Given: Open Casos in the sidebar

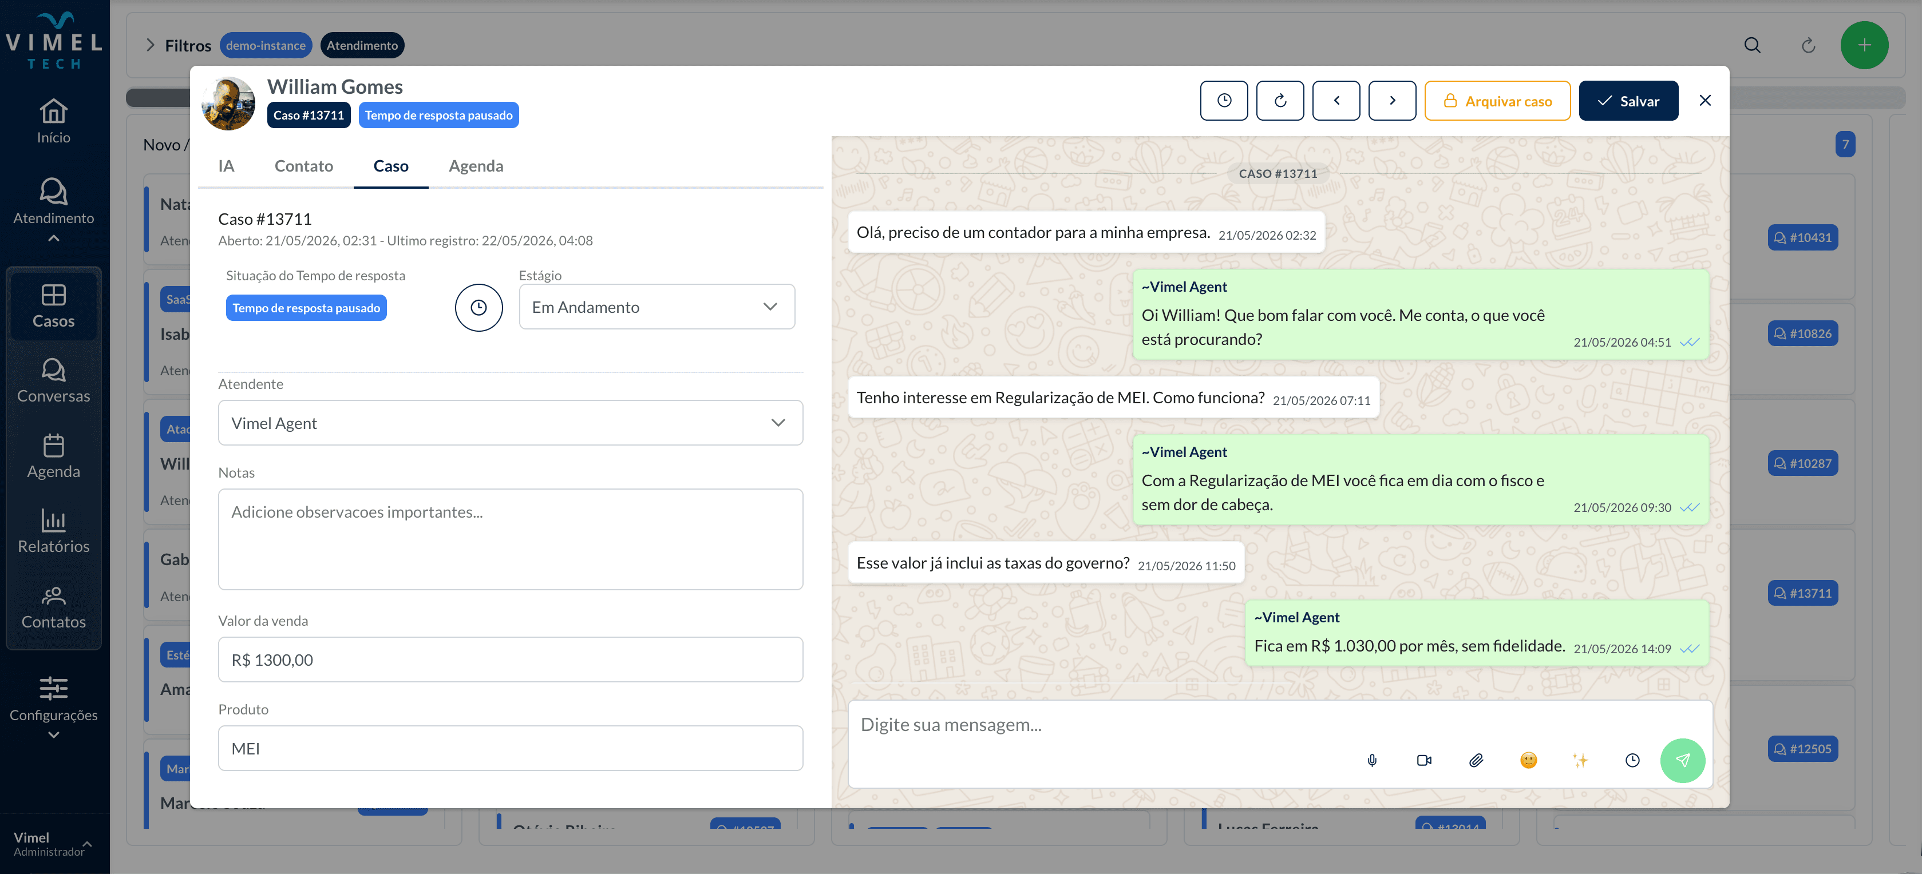Looking at the screenshot, I should 54,307.
